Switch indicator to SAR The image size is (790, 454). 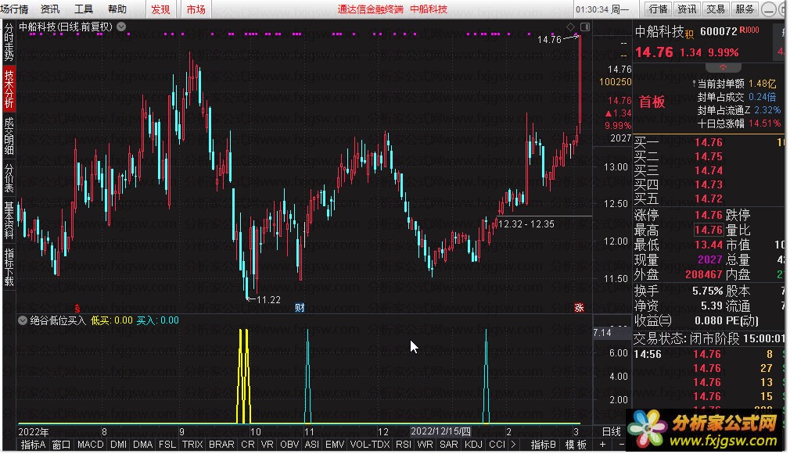click(448, 445)
